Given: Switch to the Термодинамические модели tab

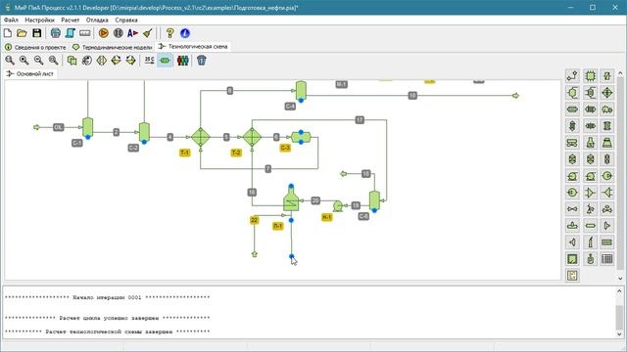Looking at the screenshot, I should pyautogui.click(x=113, y=47).
